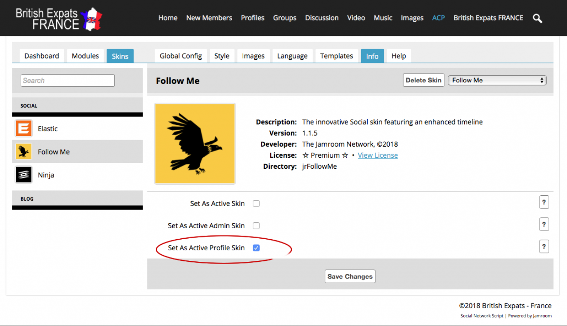This screenshot has height=326, width=567.
Task: Open the Images tab in skin settings
Action: 253,56
